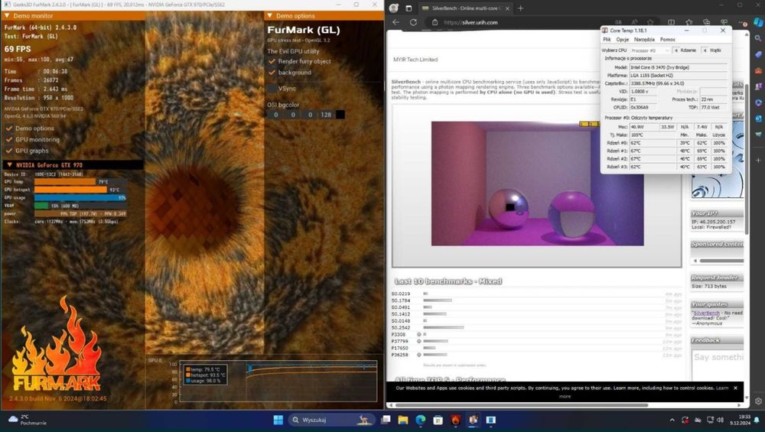Go back in the Edge browser
Viewport: 765px width, 432px height.
click(396, 22)
